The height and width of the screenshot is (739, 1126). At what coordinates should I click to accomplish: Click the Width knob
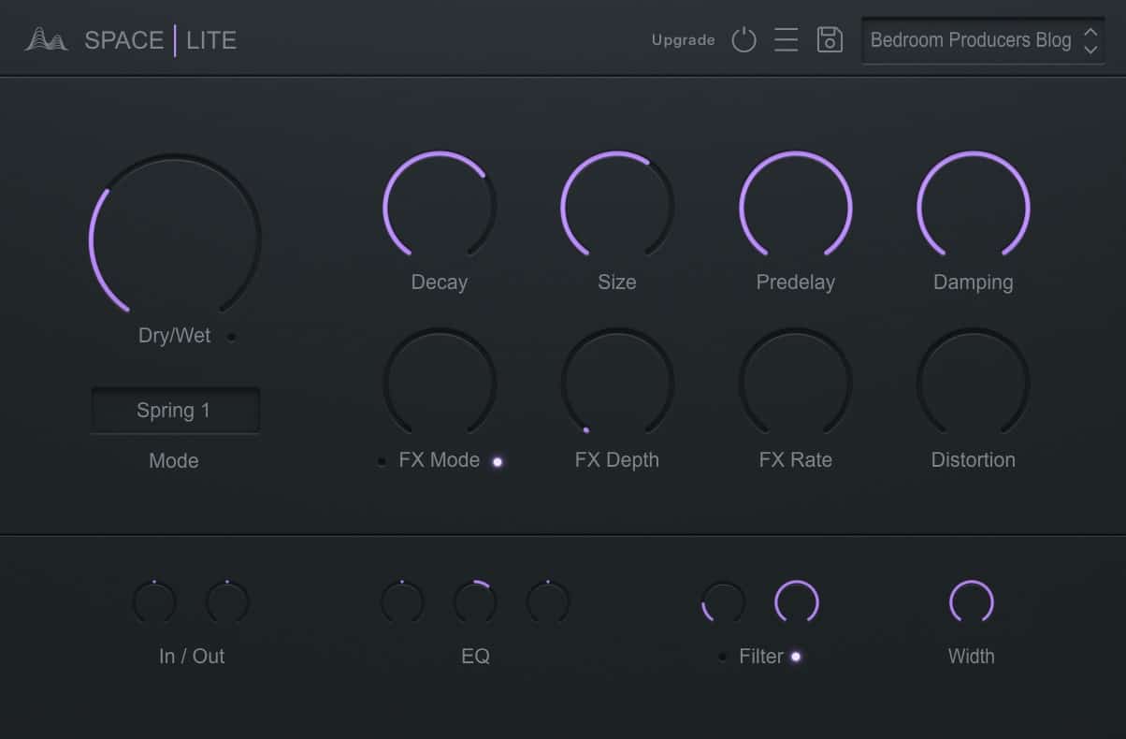point(971,602)
